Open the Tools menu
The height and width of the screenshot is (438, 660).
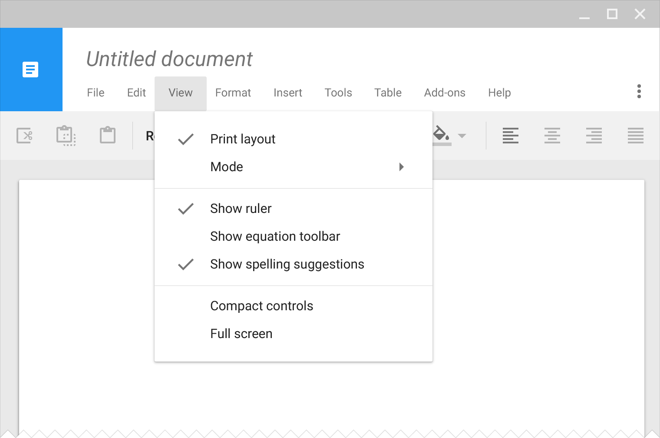coord(338,93)
